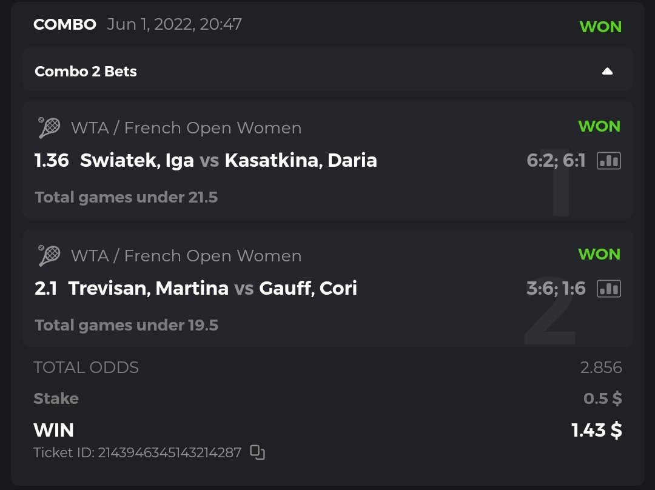Open Trevisan, Martina vs Gauff, Cori match
The height and width of the screenshot is (490, 655).
coord(212,289)
